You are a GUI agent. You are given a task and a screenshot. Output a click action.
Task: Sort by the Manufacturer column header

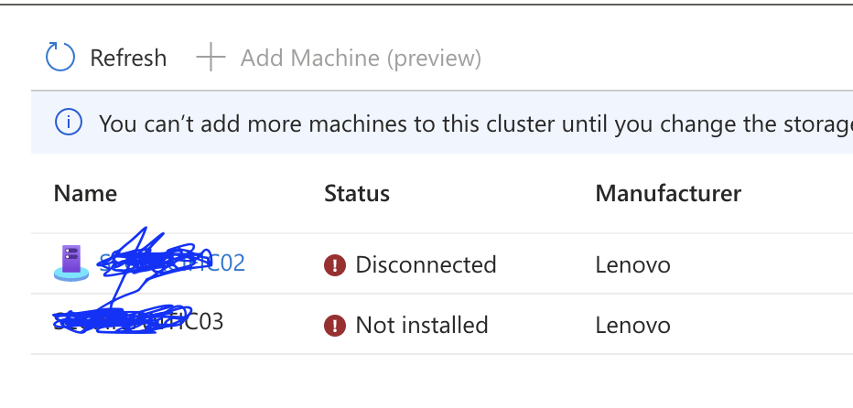point(668,194)
